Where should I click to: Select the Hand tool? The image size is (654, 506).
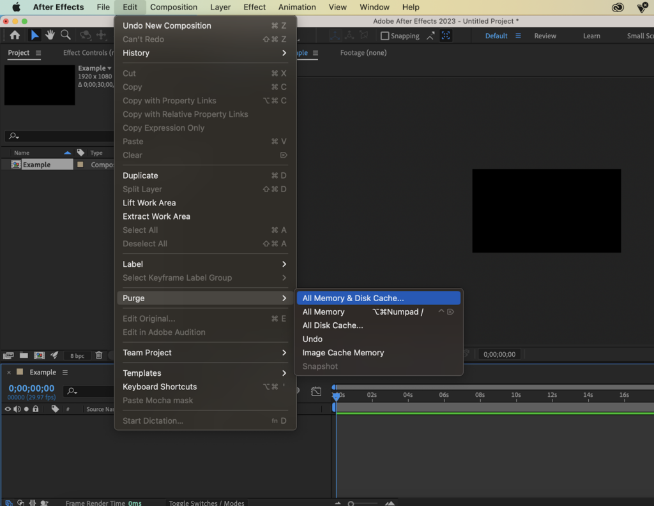50,36
